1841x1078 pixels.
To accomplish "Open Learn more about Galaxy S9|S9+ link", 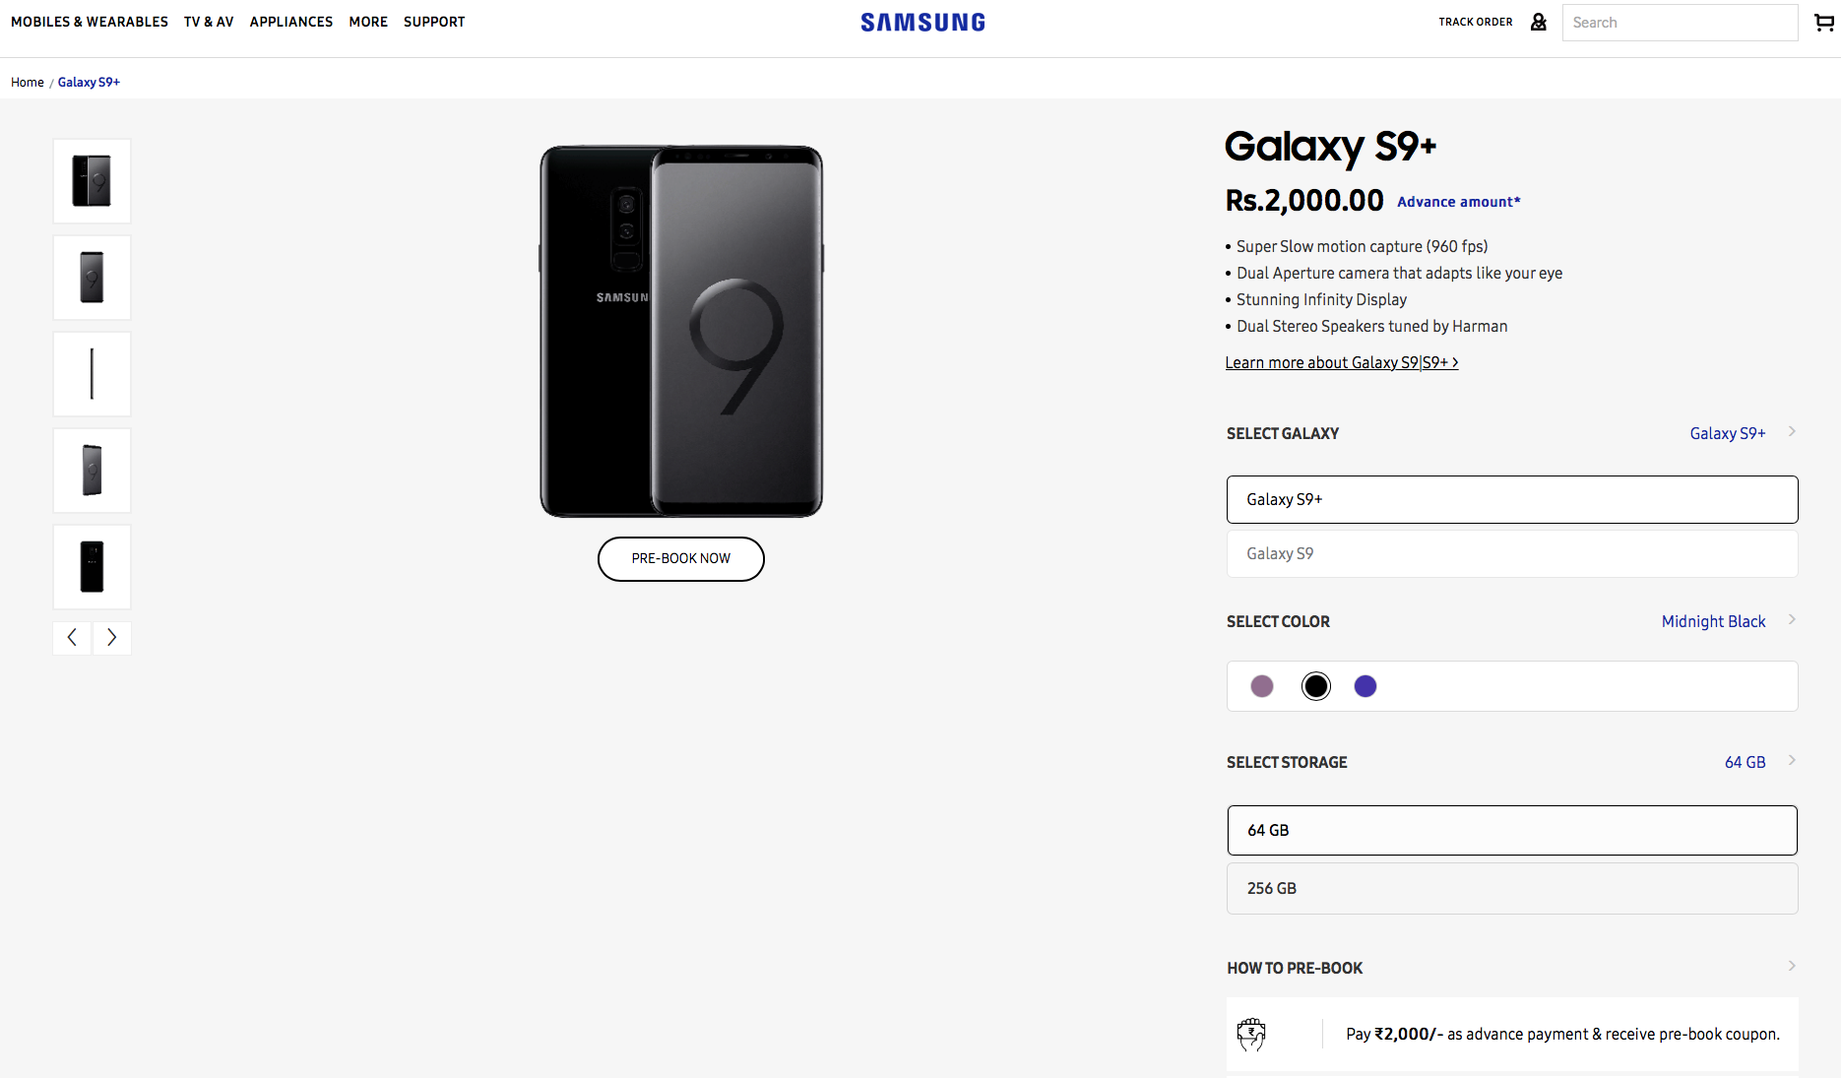I will (1342, 363).
